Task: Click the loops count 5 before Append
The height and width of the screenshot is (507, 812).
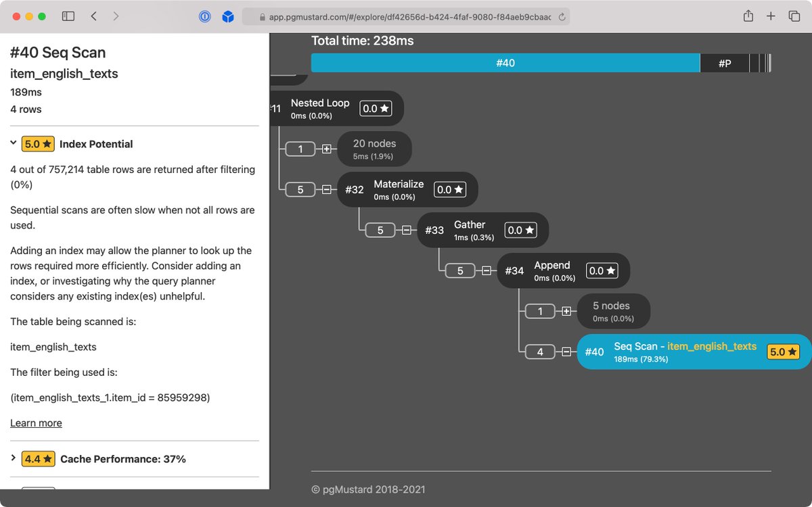Action: 460,270
